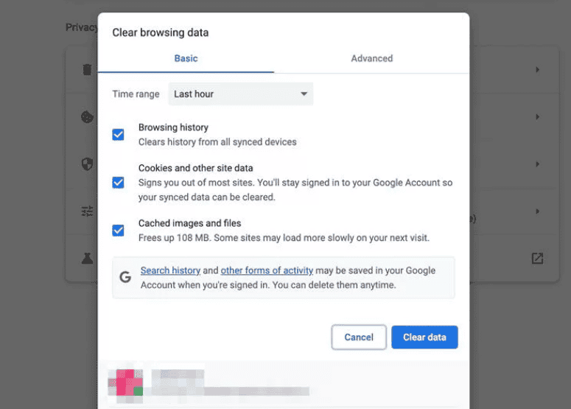Toggle the Cookies and other site data checkbox
571x409 pixels.
[118, 182]
